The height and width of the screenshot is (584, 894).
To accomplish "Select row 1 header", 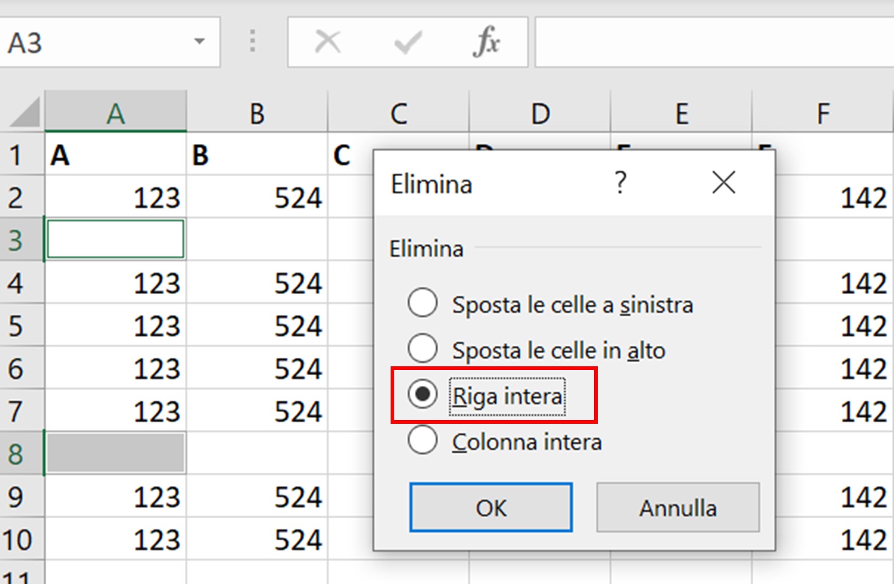I will [22, 154].
